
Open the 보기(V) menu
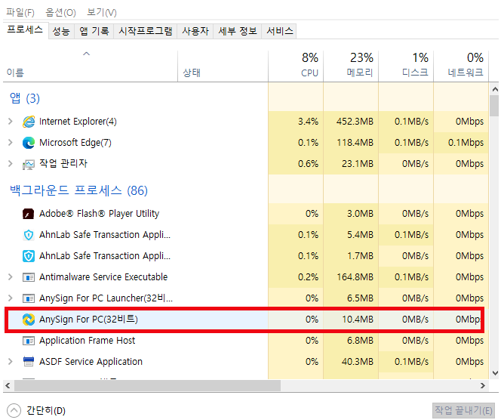[102, 13]
